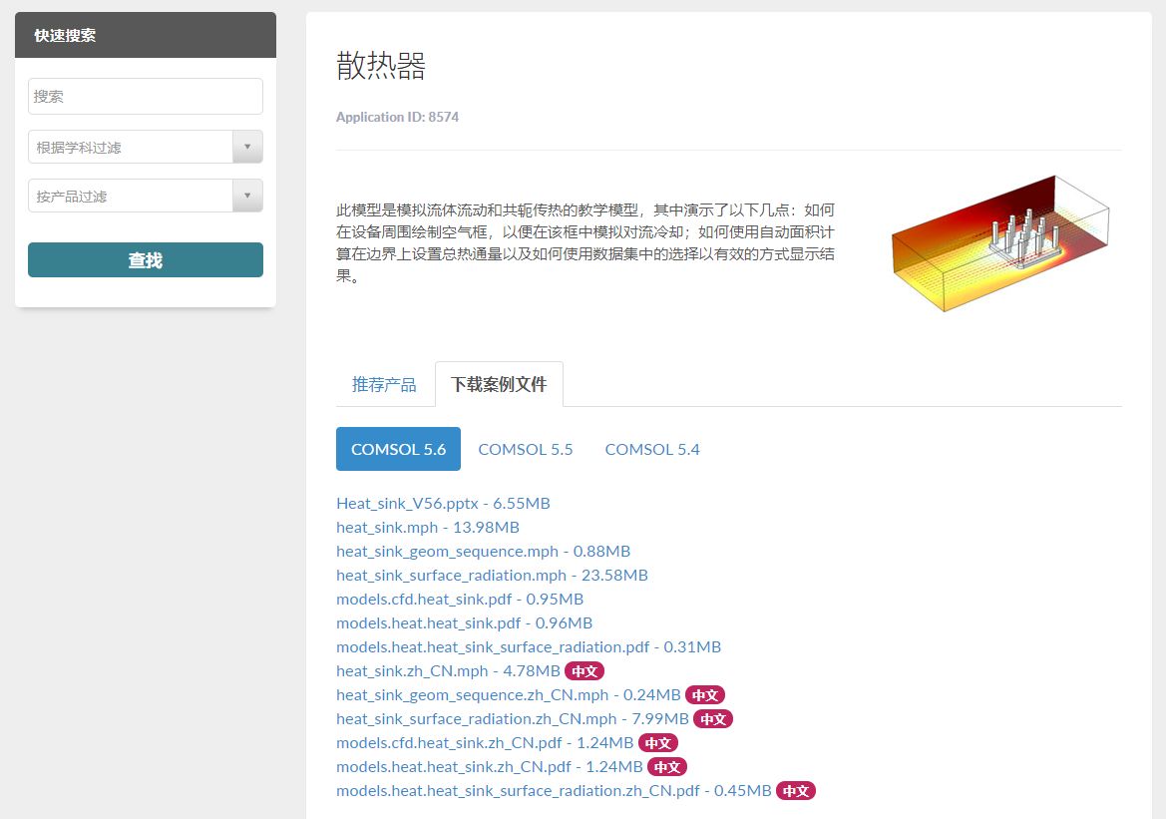Image resolution: width=1166 pixels, height=819 pixels.
Task: Switch to the COMSOL 5.4 version
Action: [652, 449]
